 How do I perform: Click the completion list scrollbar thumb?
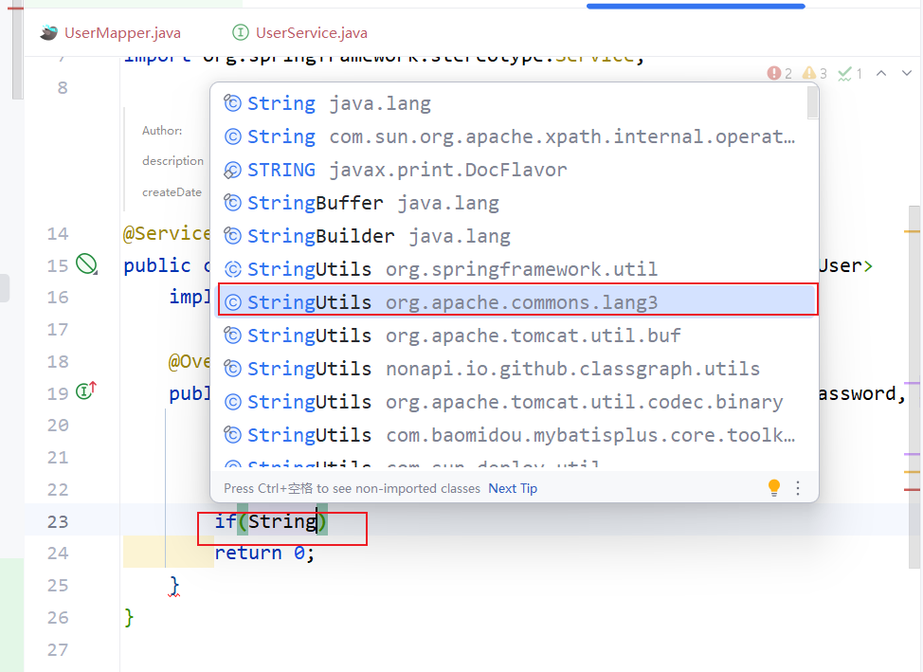click(x=813, y=102)
